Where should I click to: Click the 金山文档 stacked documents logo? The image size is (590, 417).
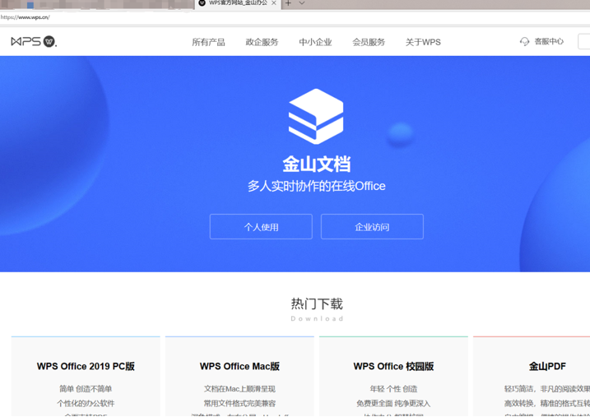point(316,117)
